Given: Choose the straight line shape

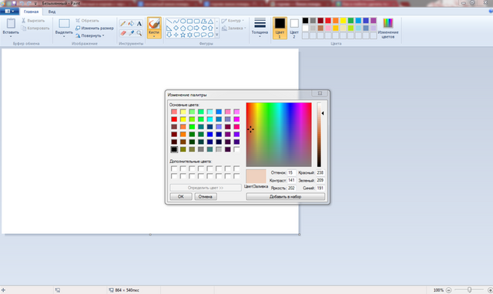Looking at the screenshot, I should (x=169, y=22).
